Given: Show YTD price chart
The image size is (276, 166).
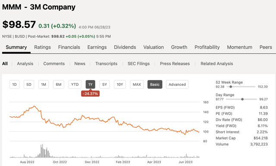Looking at the screenshot, I should coord(75,85).
